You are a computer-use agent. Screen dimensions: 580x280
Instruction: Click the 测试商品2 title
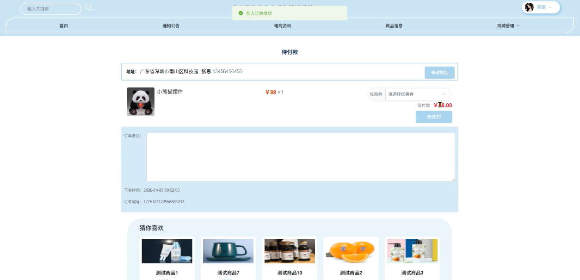pyautogui.click(x=351, y=273)
